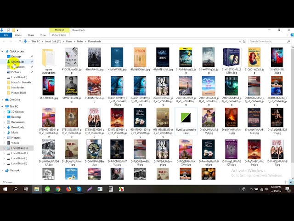
Task: Expand 3D Objects node arrow
Action: pos(4,111)
